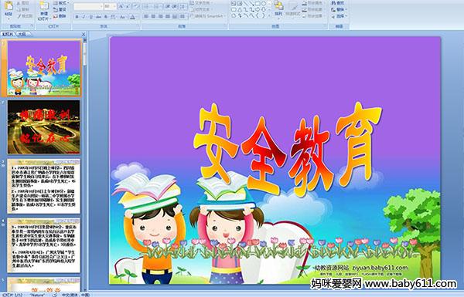Open the font size dropdown

(114, 6)
